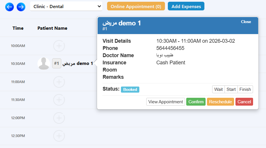Click the #1 badge beside patient name

click(x=57, y=63)
